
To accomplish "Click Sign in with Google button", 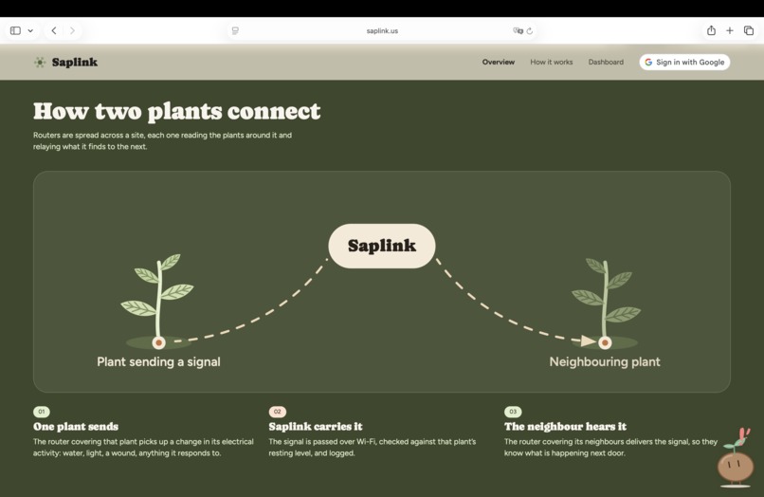I will [684, 62].
